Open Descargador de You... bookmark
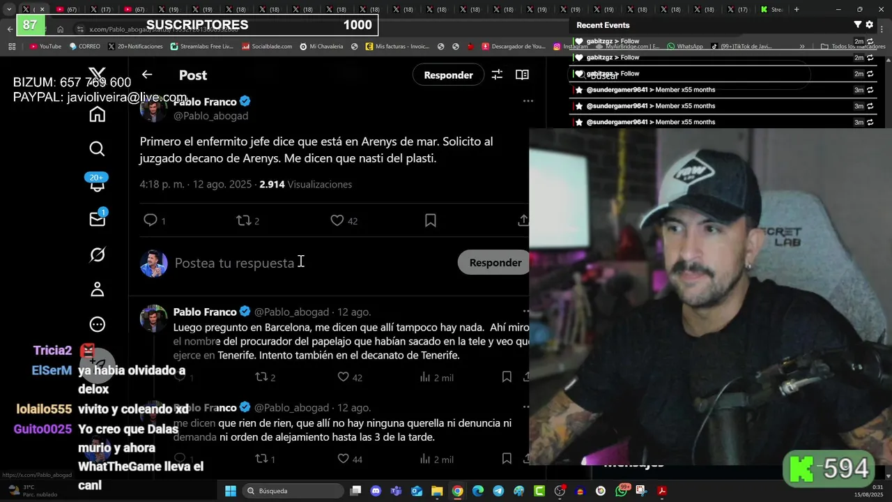 pos(513,47)
